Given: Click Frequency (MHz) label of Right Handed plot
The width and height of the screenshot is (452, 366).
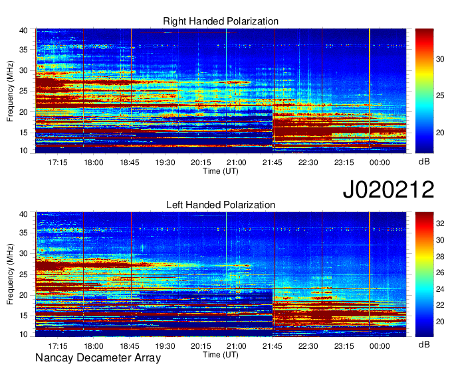Looking at the screenshot, I should pos(10,91).
